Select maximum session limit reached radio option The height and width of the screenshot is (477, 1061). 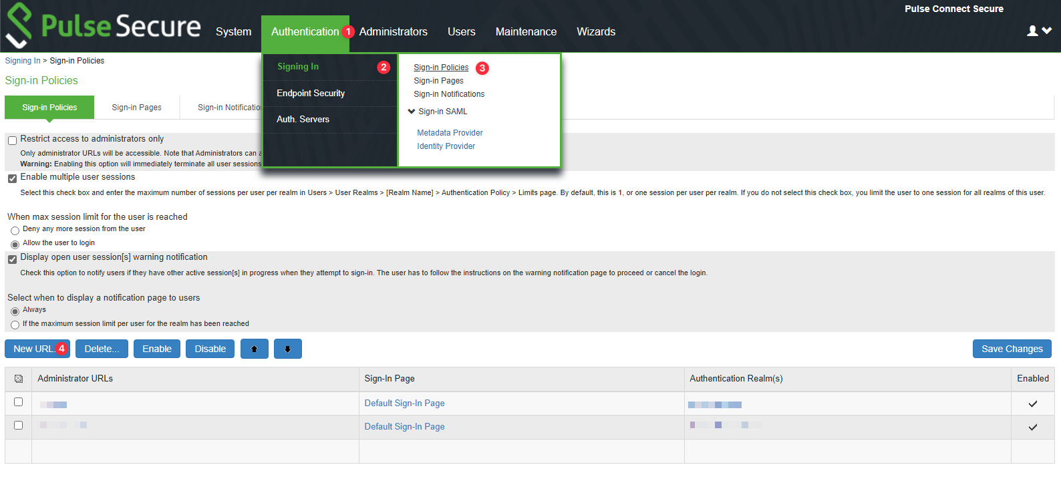tap(15, 325)
